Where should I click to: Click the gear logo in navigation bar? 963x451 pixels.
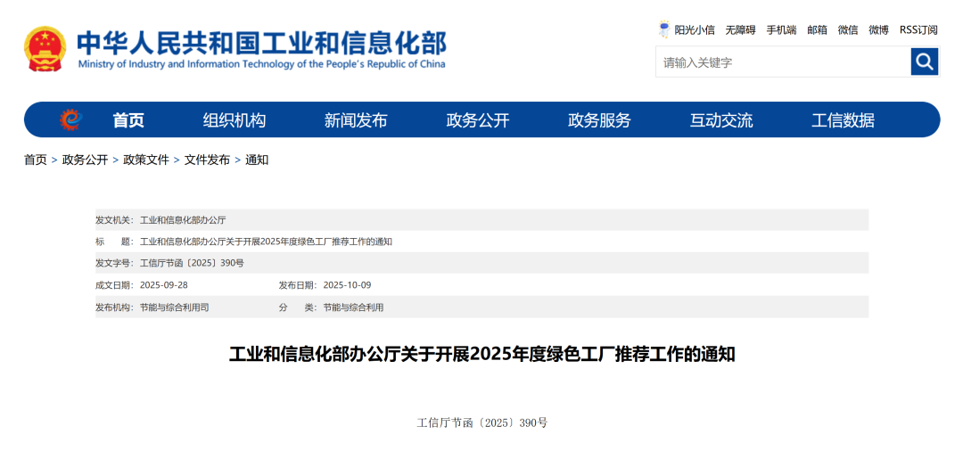pos(70,119)
